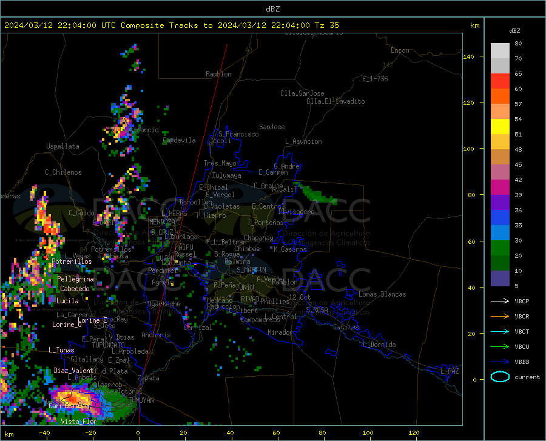This screenshot has height=441, width=546.
Task: Click the 'E_1-736' label on map
Action: click(375, 79)
